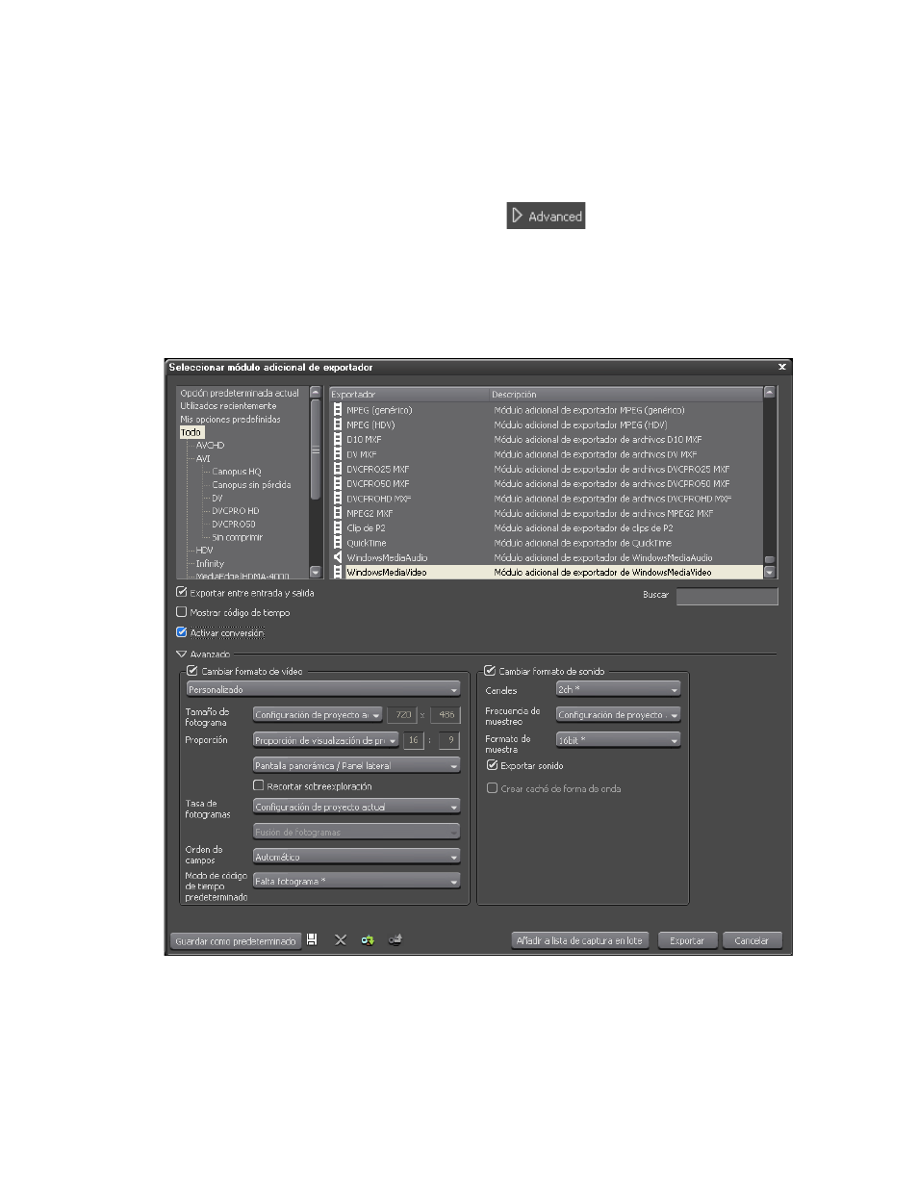
Task: Click the MPEG (genérico) film strip icon
Action: click(338, 410)
